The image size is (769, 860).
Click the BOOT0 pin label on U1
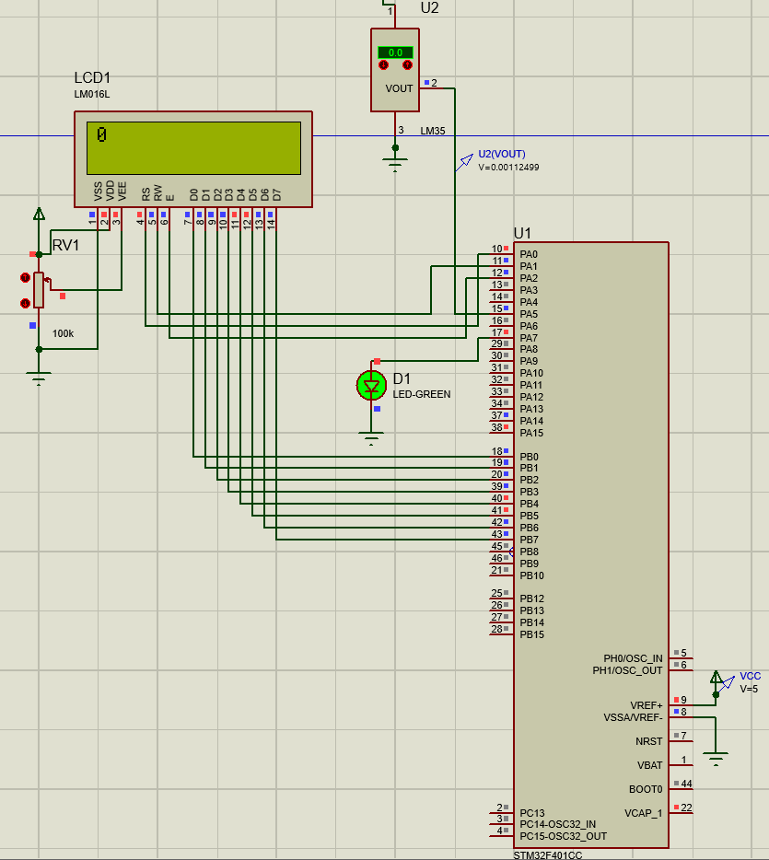click(645, 789)
